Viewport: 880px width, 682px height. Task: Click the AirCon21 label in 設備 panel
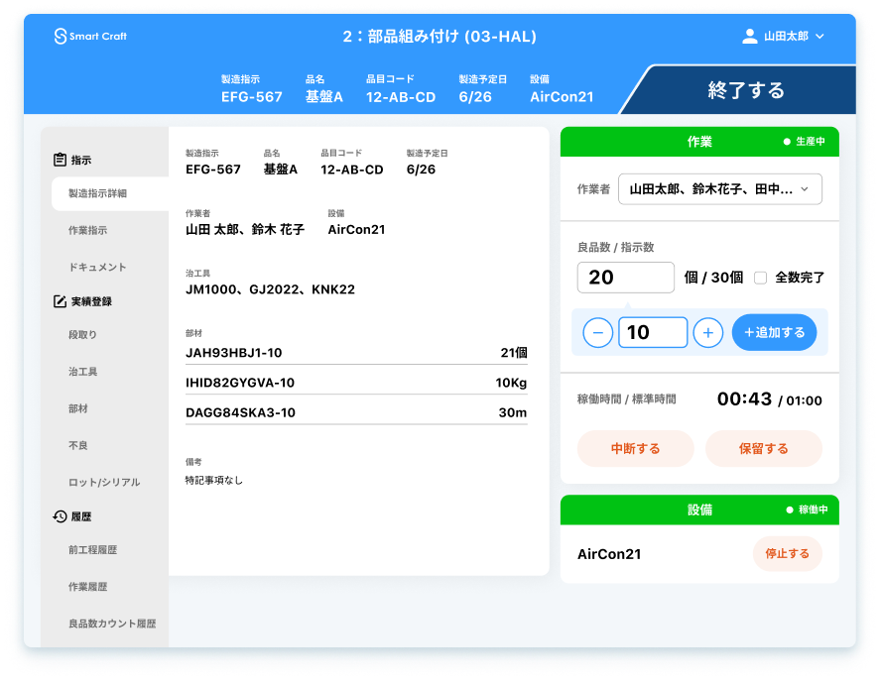(x=609, y=554)
